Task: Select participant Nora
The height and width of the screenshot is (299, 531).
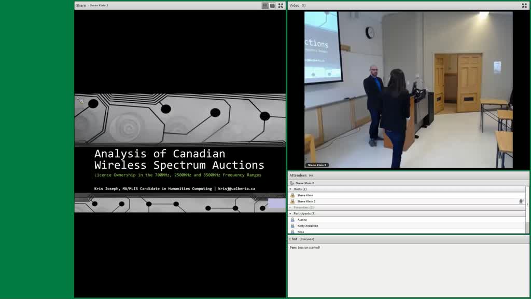Action: 407,232
